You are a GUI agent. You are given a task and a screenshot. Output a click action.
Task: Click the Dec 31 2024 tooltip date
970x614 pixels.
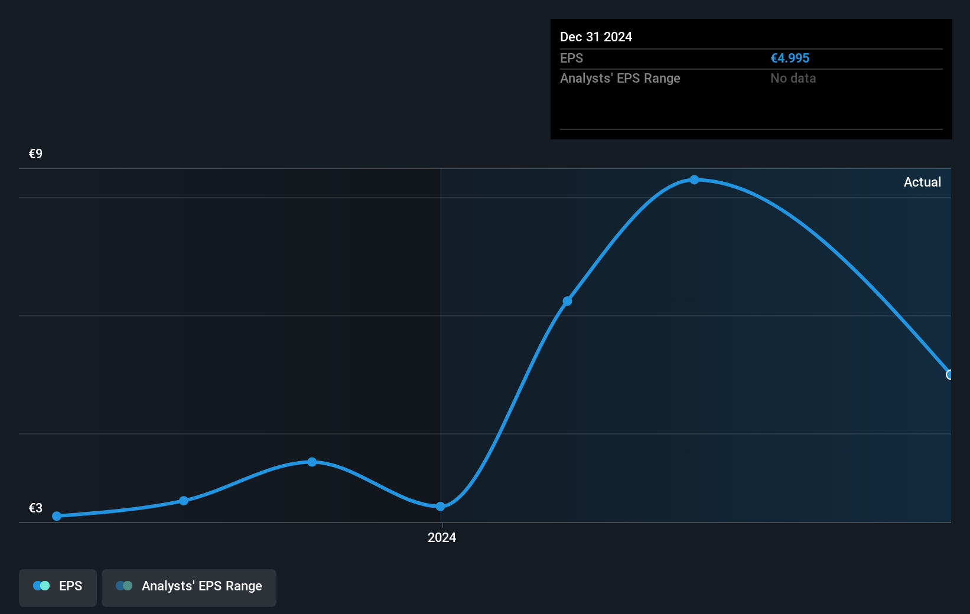596,37
